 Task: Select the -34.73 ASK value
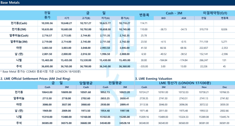tap(184, 29)
